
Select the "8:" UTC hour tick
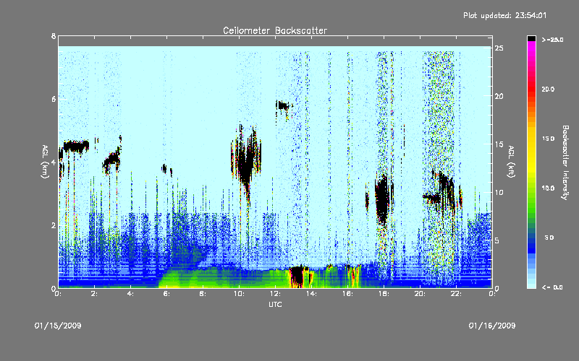point(203,294)
